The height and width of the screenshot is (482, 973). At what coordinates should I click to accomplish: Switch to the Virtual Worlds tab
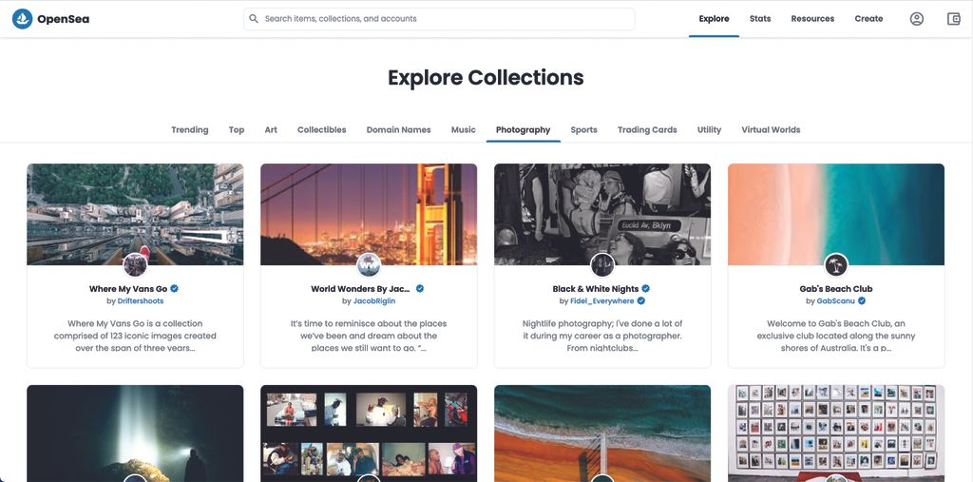coord(771,130)
